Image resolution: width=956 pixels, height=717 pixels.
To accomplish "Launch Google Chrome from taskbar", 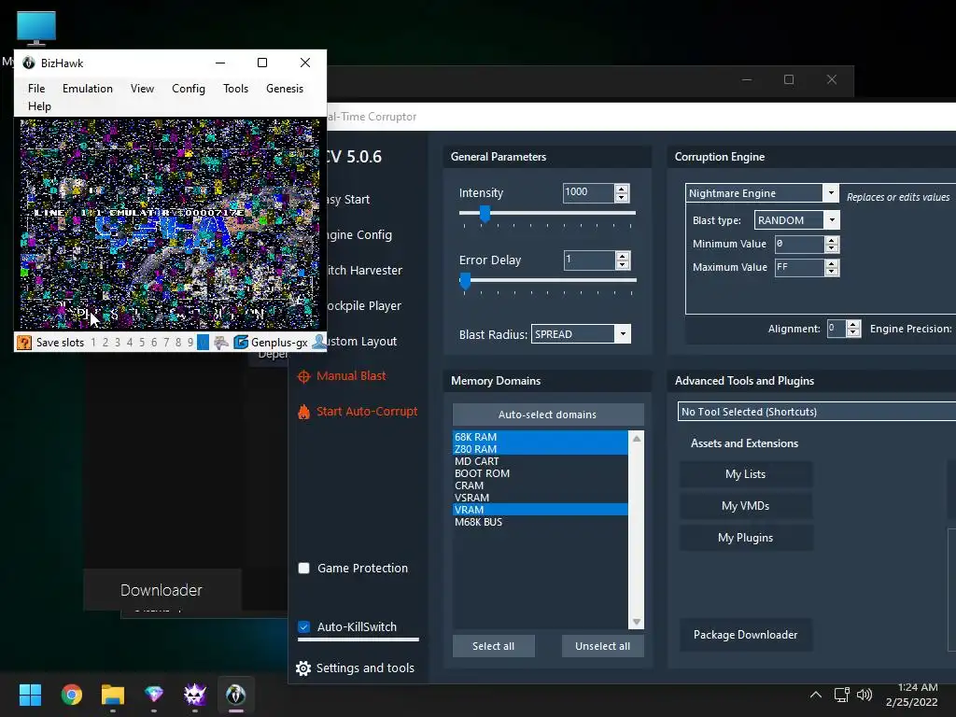I will 71,695.
